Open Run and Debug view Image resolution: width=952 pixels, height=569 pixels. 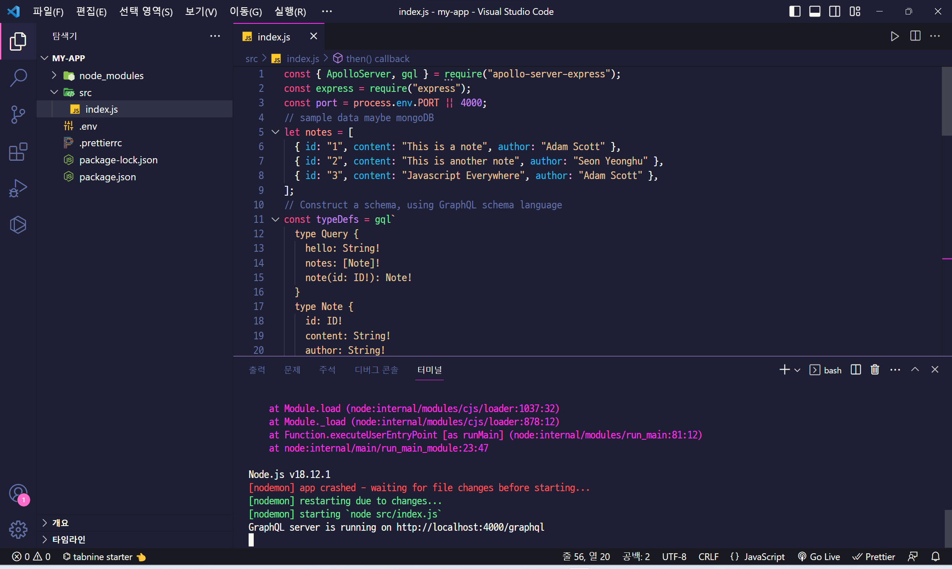(x=18, y=188)
